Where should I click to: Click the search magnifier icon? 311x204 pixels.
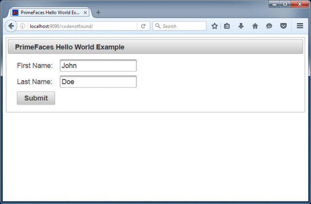(157, 26)
